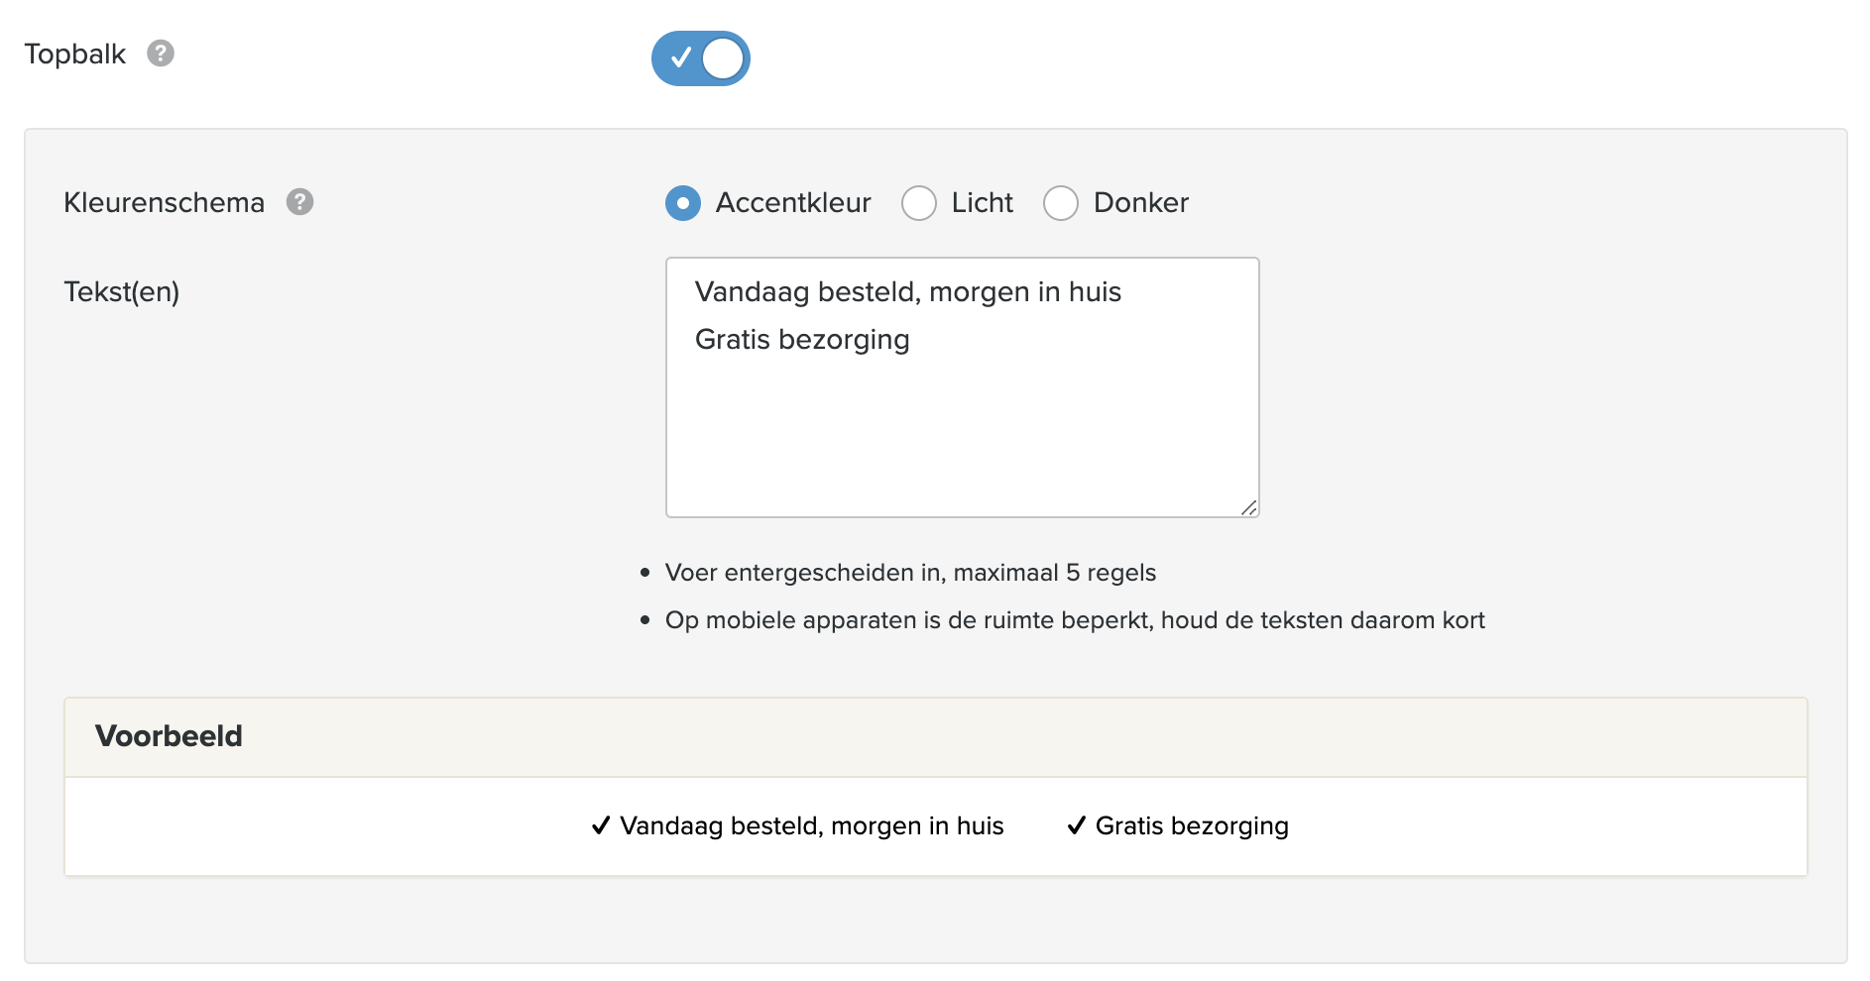
Task: Place cursor in 'Vandaag besteld' line of text box
Action: click(x=907, y=292)
